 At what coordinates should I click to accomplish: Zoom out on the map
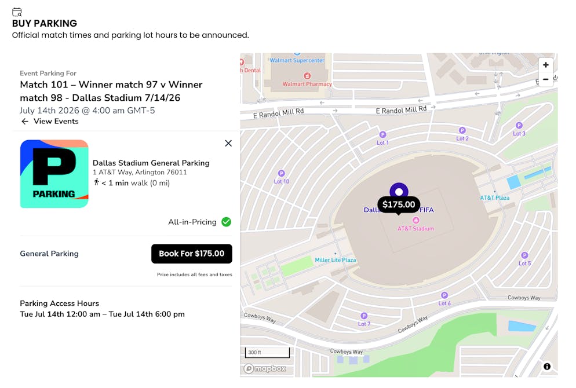click(545, 79)
